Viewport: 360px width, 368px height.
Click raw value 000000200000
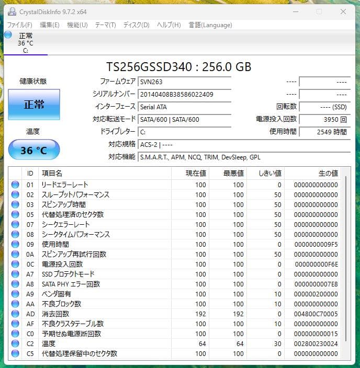[x=316, y=294]
